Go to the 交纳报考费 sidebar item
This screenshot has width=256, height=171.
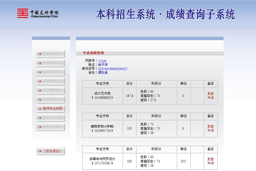point(50,81)
